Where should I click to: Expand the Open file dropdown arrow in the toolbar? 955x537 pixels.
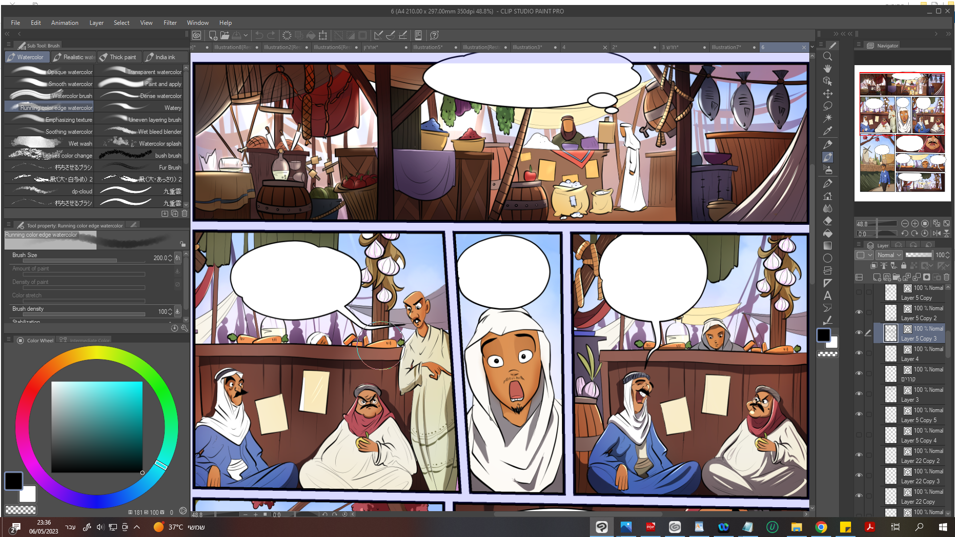(x=246, y=35)
